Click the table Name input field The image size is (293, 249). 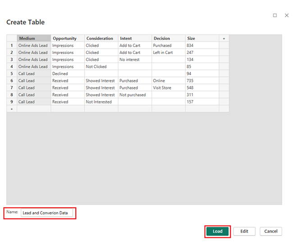point(47,213)
